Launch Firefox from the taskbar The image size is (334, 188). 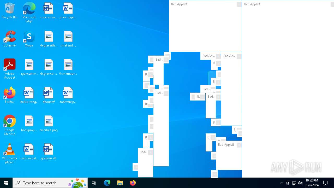click(133, 183)
